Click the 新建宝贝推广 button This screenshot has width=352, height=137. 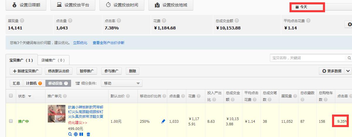click(26, 71)
